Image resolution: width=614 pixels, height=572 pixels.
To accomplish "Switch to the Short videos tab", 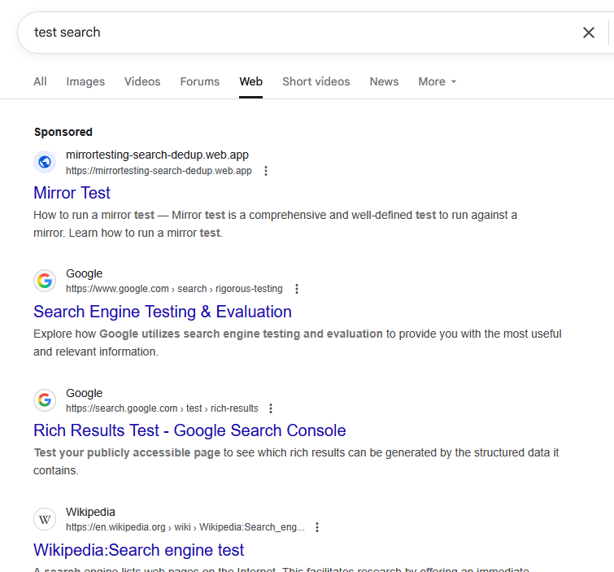I will pyautogui.click(x=316, y=81).
